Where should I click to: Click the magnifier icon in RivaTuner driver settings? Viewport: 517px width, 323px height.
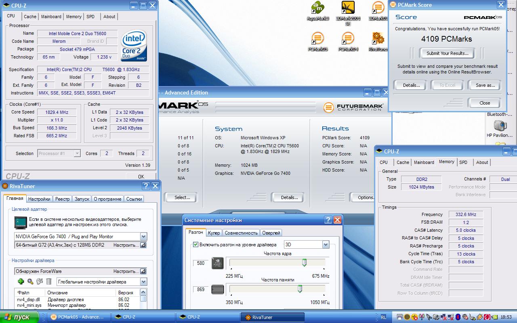tap(30, 281)
